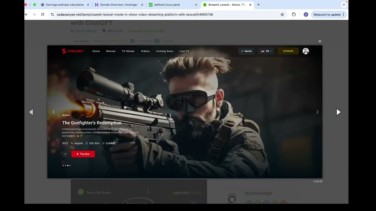Click the 2012 release year text
Image resolution: width=376 pixels, height=211 pixels.
tap(65, 143)
